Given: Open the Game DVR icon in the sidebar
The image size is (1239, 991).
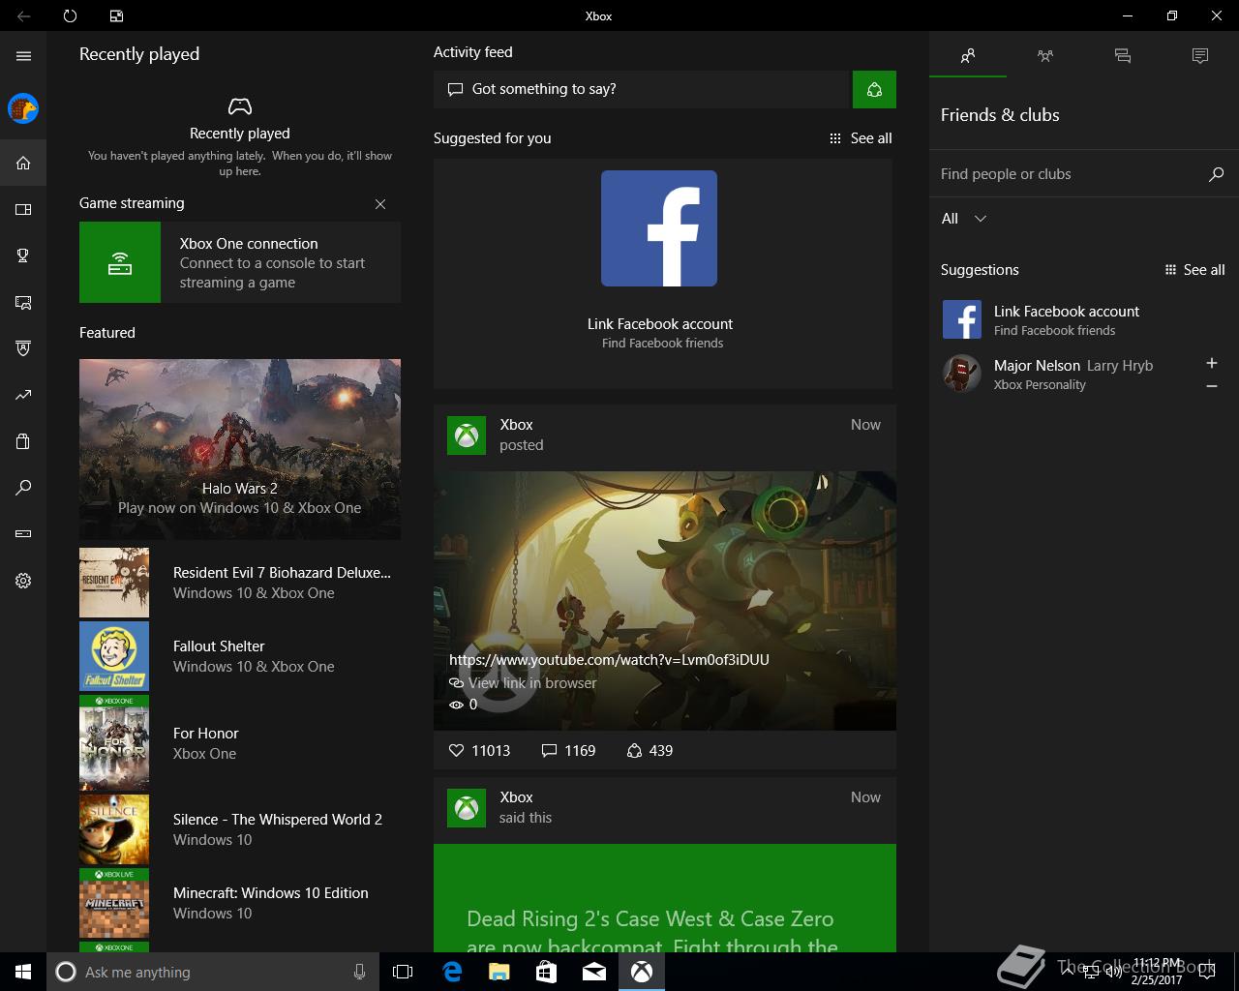Looking at the screenshot, I should click(x=23, y=302).
